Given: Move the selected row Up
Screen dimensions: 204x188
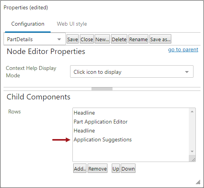Looking at the screenshot, I should coord(116,169).
